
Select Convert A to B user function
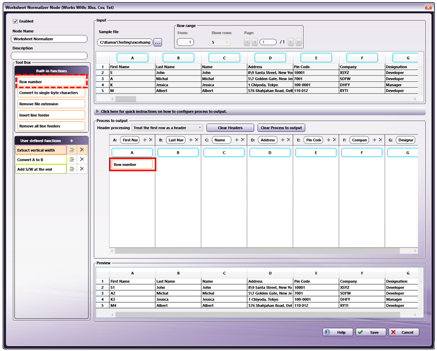pos(41,160)
